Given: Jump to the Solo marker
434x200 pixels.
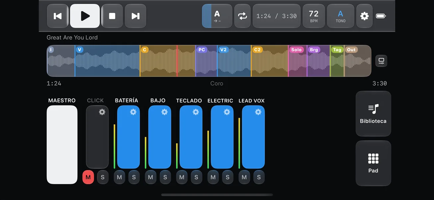Looking at the screenshot, I should pyautogui.click(x=296, y=50).
